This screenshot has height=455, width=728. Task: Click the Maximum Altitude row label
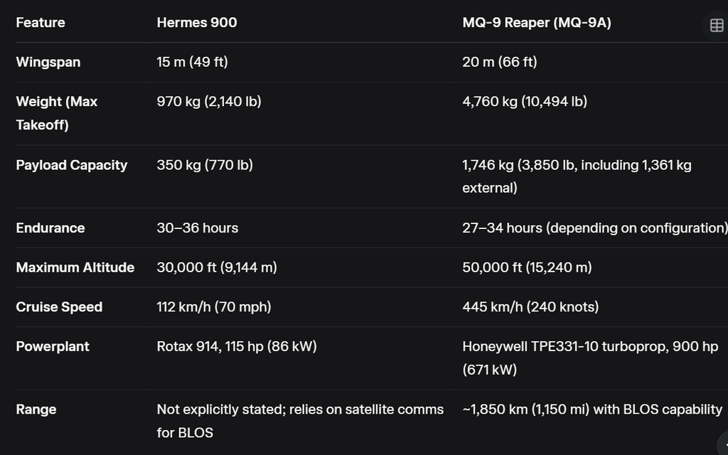(75, 267)
